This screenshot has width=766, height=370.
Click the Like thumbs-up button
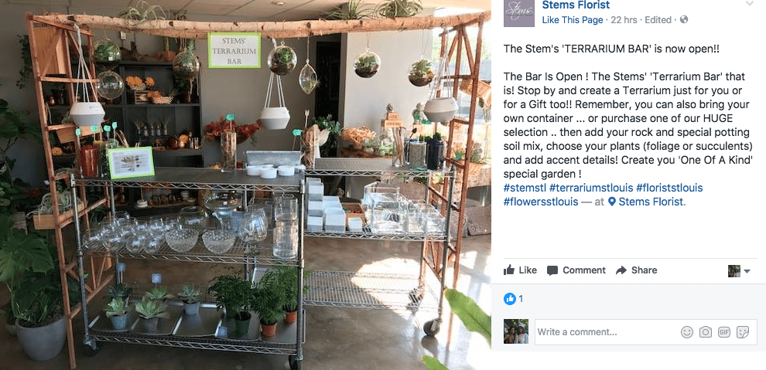pyautogui.click(x=520, y=270)
